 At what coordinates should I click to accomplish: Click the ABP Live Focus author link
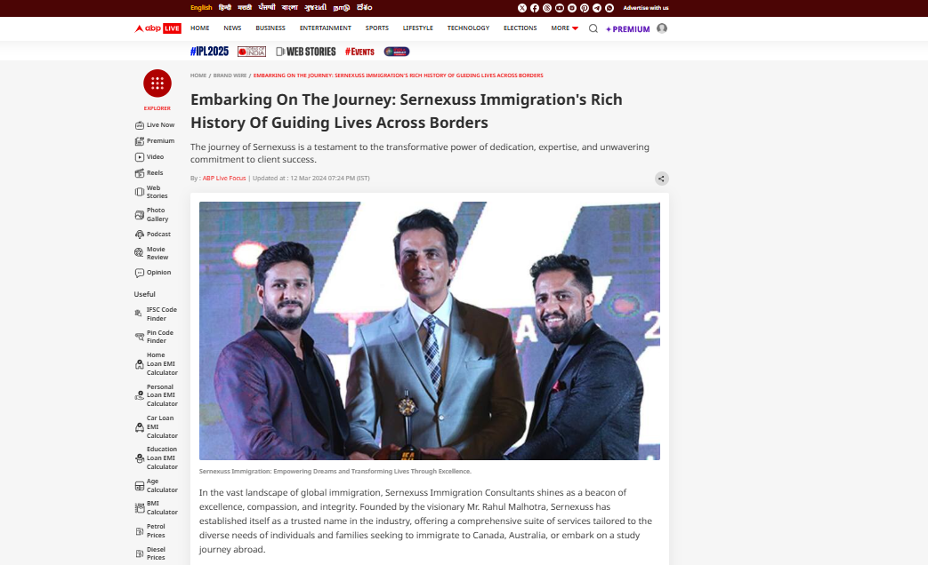click(224, 179)
